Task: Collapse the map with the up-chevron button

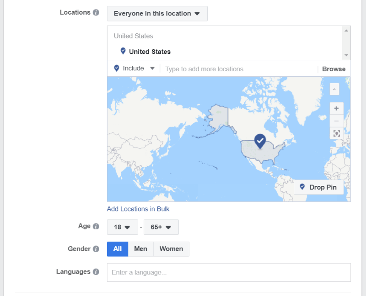Action: click(x=334, y=89)
